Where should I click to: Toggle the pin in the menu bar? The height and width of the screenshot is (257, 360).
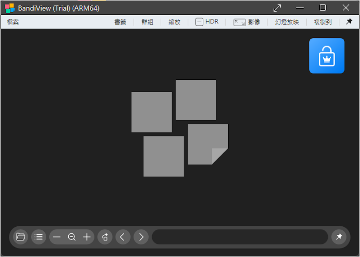coord(349,22)
